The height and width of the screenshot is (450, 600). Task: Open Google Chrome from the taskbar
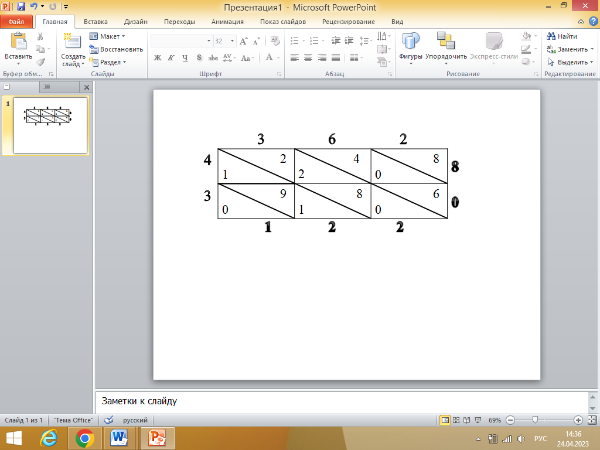[86, 438]
